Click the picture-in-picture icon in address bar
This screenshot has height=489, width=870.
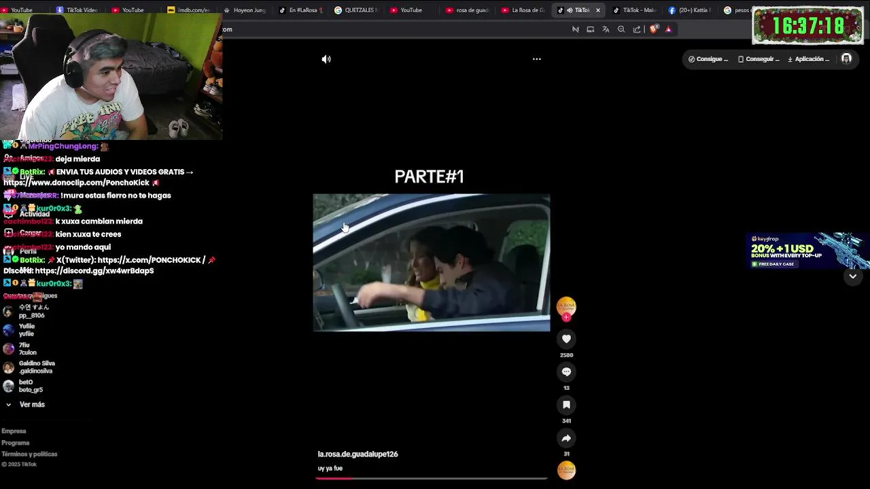coord(591,29)
